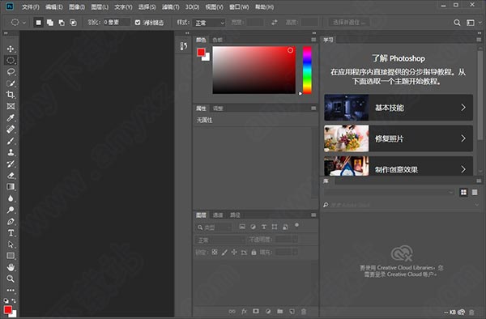The height and width of the screenshot is (319, 486).
Task: Open the workspace switcher dropdown
Action: click(x=474, y=23)
